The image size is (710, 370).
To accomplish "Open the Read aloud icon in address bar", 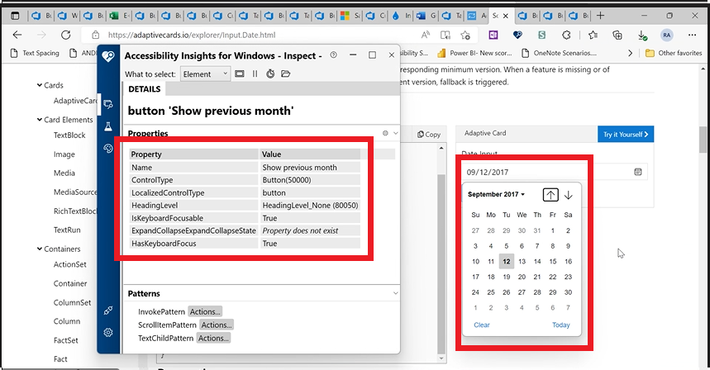I will [x=425, y=35].
